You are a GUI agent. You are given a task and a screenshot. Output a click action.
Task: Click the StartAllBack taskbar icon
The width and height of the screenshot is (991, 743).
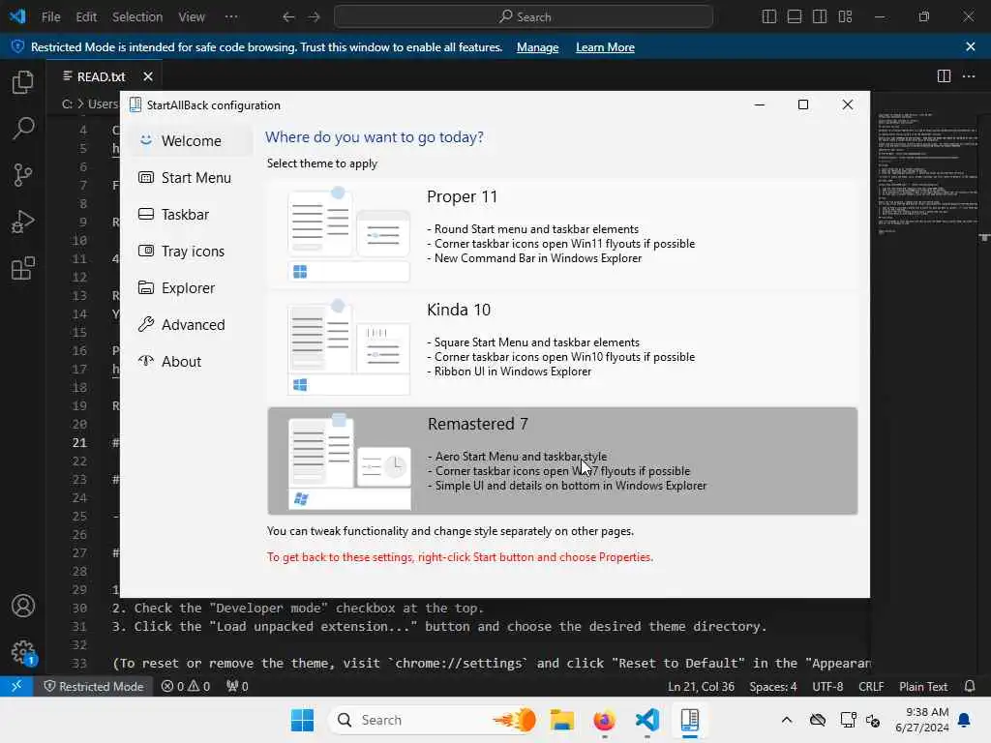click(x=689, y=720)
